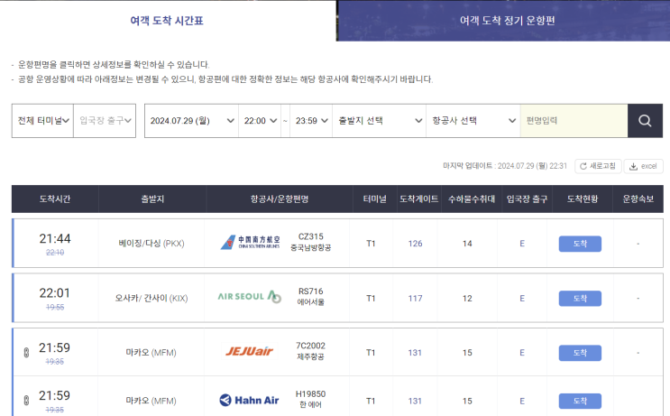Click gate 131 in the H19850 row
The height and width of the screenshot is (416, 670).
pyautogui.click(x=415, y=401)
